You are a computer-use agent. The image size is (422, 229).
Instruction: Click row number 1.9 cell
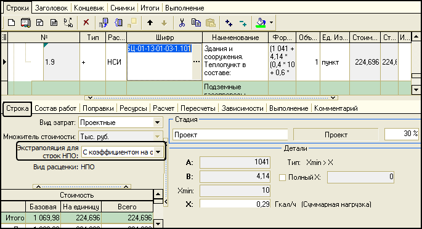pyautogui.click(x=61, y=62)
